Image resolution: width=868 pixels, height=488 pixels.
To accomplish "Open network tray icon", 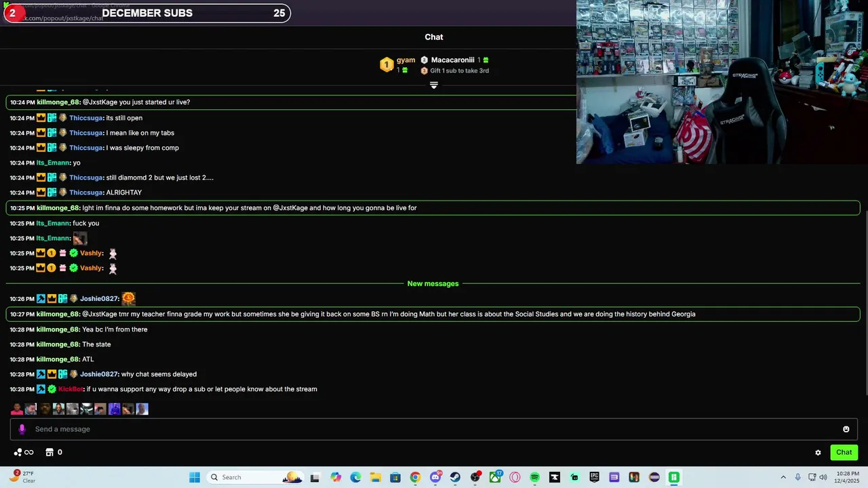I will coord(812,477).
